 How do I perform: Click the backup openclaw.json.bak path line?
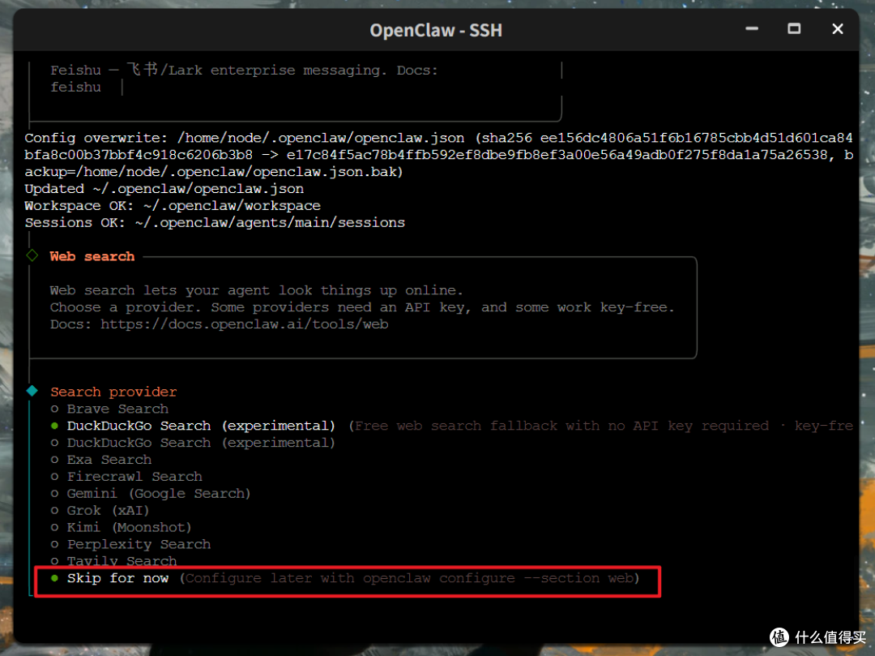coord(214,171)
